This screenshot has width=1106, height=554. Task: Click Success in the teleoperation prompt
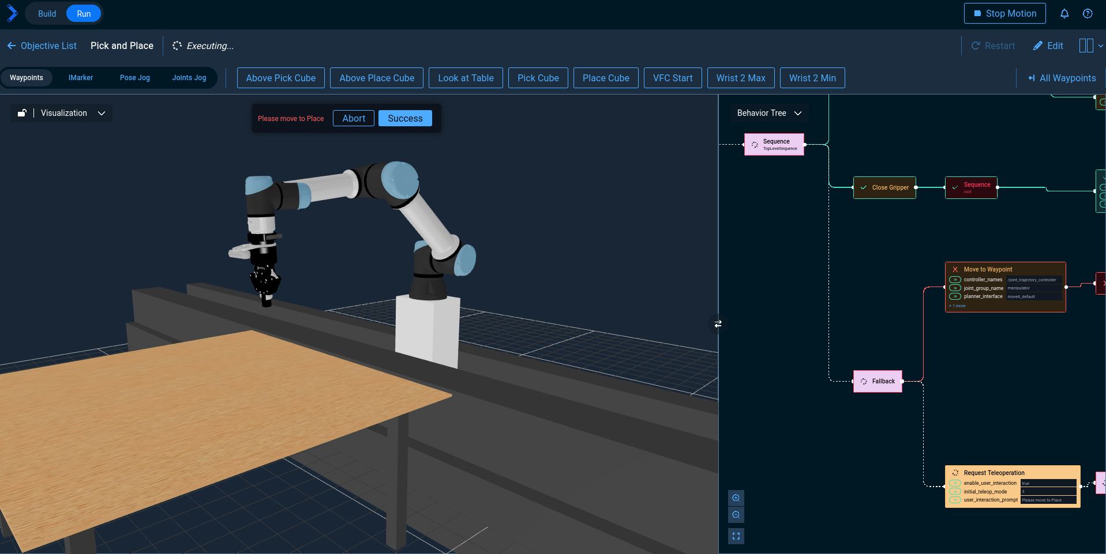[x=405, y=118]
